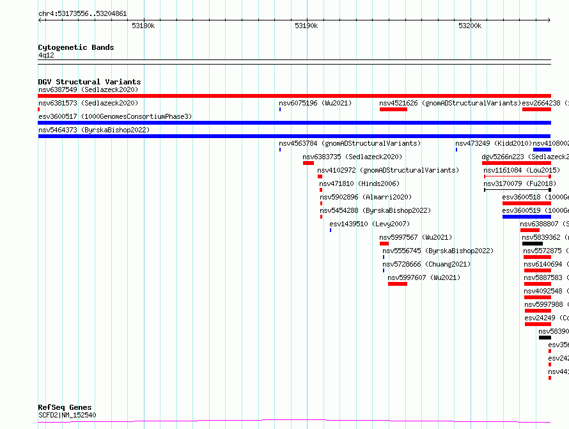Click the Cytogenetic Bands track title
Image resolution: width=569 pixels, height=429 pixels.
point(76,47)
